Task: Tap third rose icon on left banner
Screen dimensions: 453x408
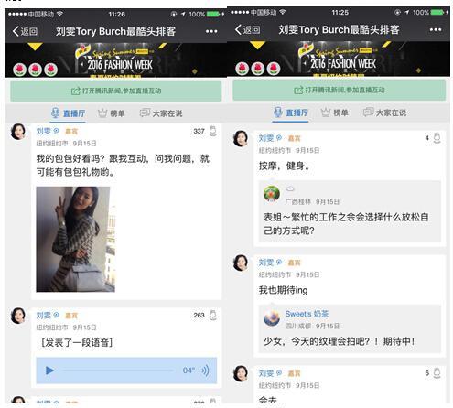Action: coord(50,70)
